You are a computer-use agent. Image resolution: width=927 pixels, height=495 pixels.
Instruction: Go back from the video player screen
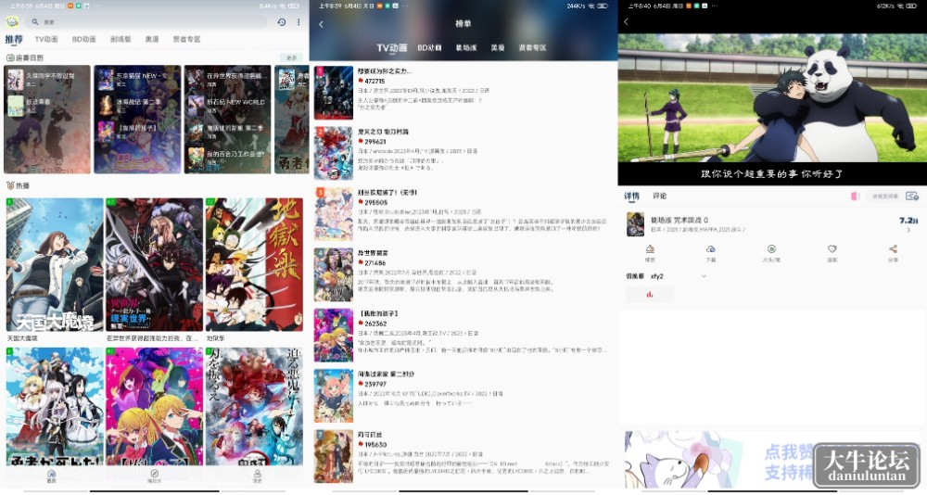click(x=626, y=22)
